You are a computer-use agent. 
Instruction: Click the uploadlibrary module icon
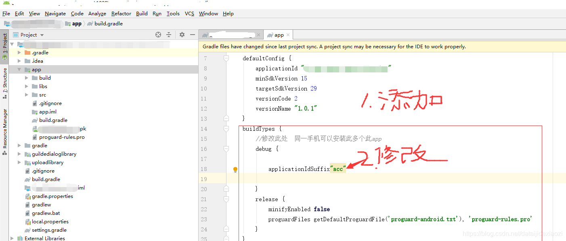click(x=27, y=163)
